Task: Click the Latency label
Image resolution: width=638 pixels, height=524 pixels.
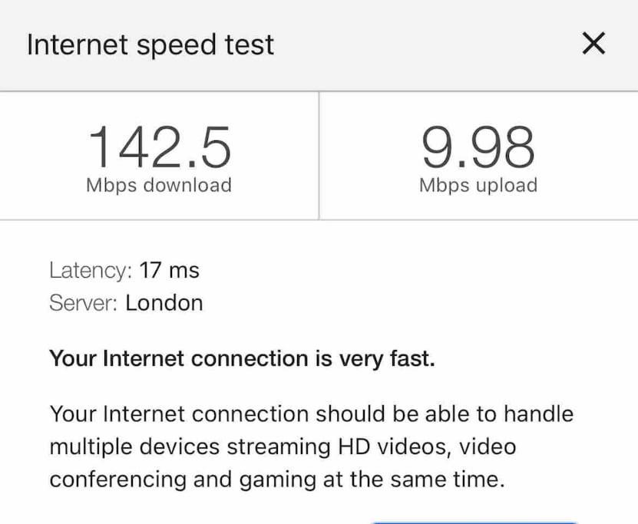Action: tap(91, 270)
